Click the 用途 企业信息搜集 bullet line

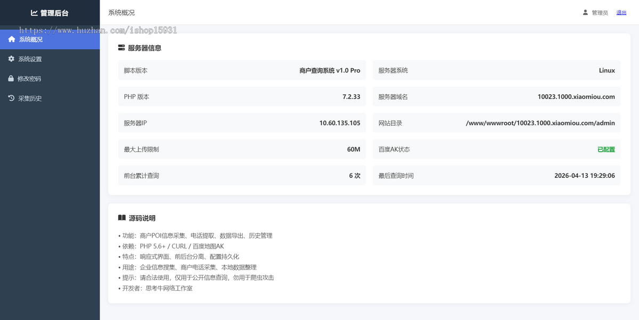(x=187, y=267)
